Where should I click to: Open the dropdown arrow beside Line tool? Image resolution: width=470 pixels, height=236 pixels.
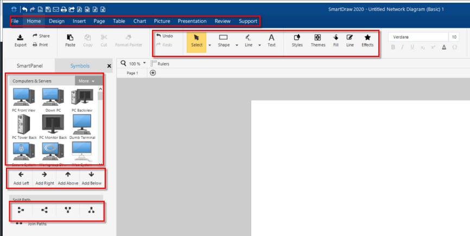click(259, 45)
